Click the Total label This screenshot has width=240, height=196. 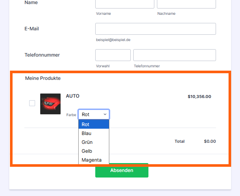pos(179,141)
